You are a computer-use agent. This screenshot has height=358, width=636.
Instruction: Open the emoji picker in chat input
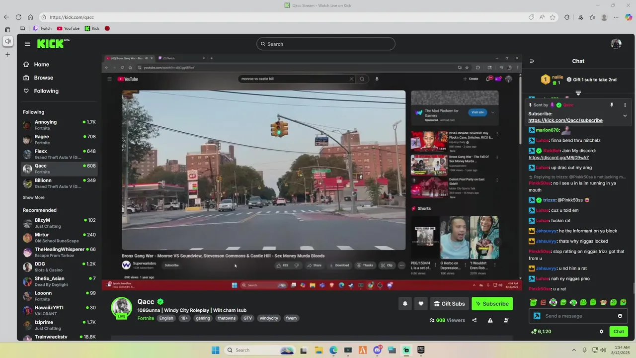pos(620,316)
